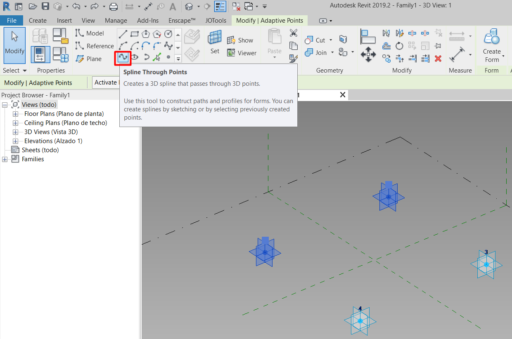The height and width of the screenshot is (339, 512).
Task: Click the Cut to Clipboard scissors
Action: [294, 33]
